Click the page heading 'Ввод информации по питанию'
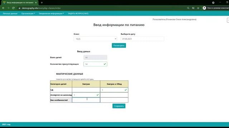The height and width of the screenshot is (128, 229). pyautogui.click(x=119, y=25)
